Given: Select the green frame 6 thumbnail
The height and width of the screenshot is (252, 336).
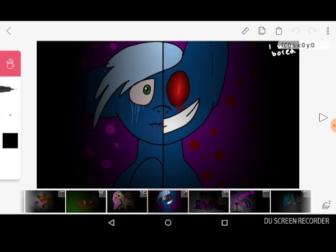Looking at the screenshot, I should click(86, 202).
